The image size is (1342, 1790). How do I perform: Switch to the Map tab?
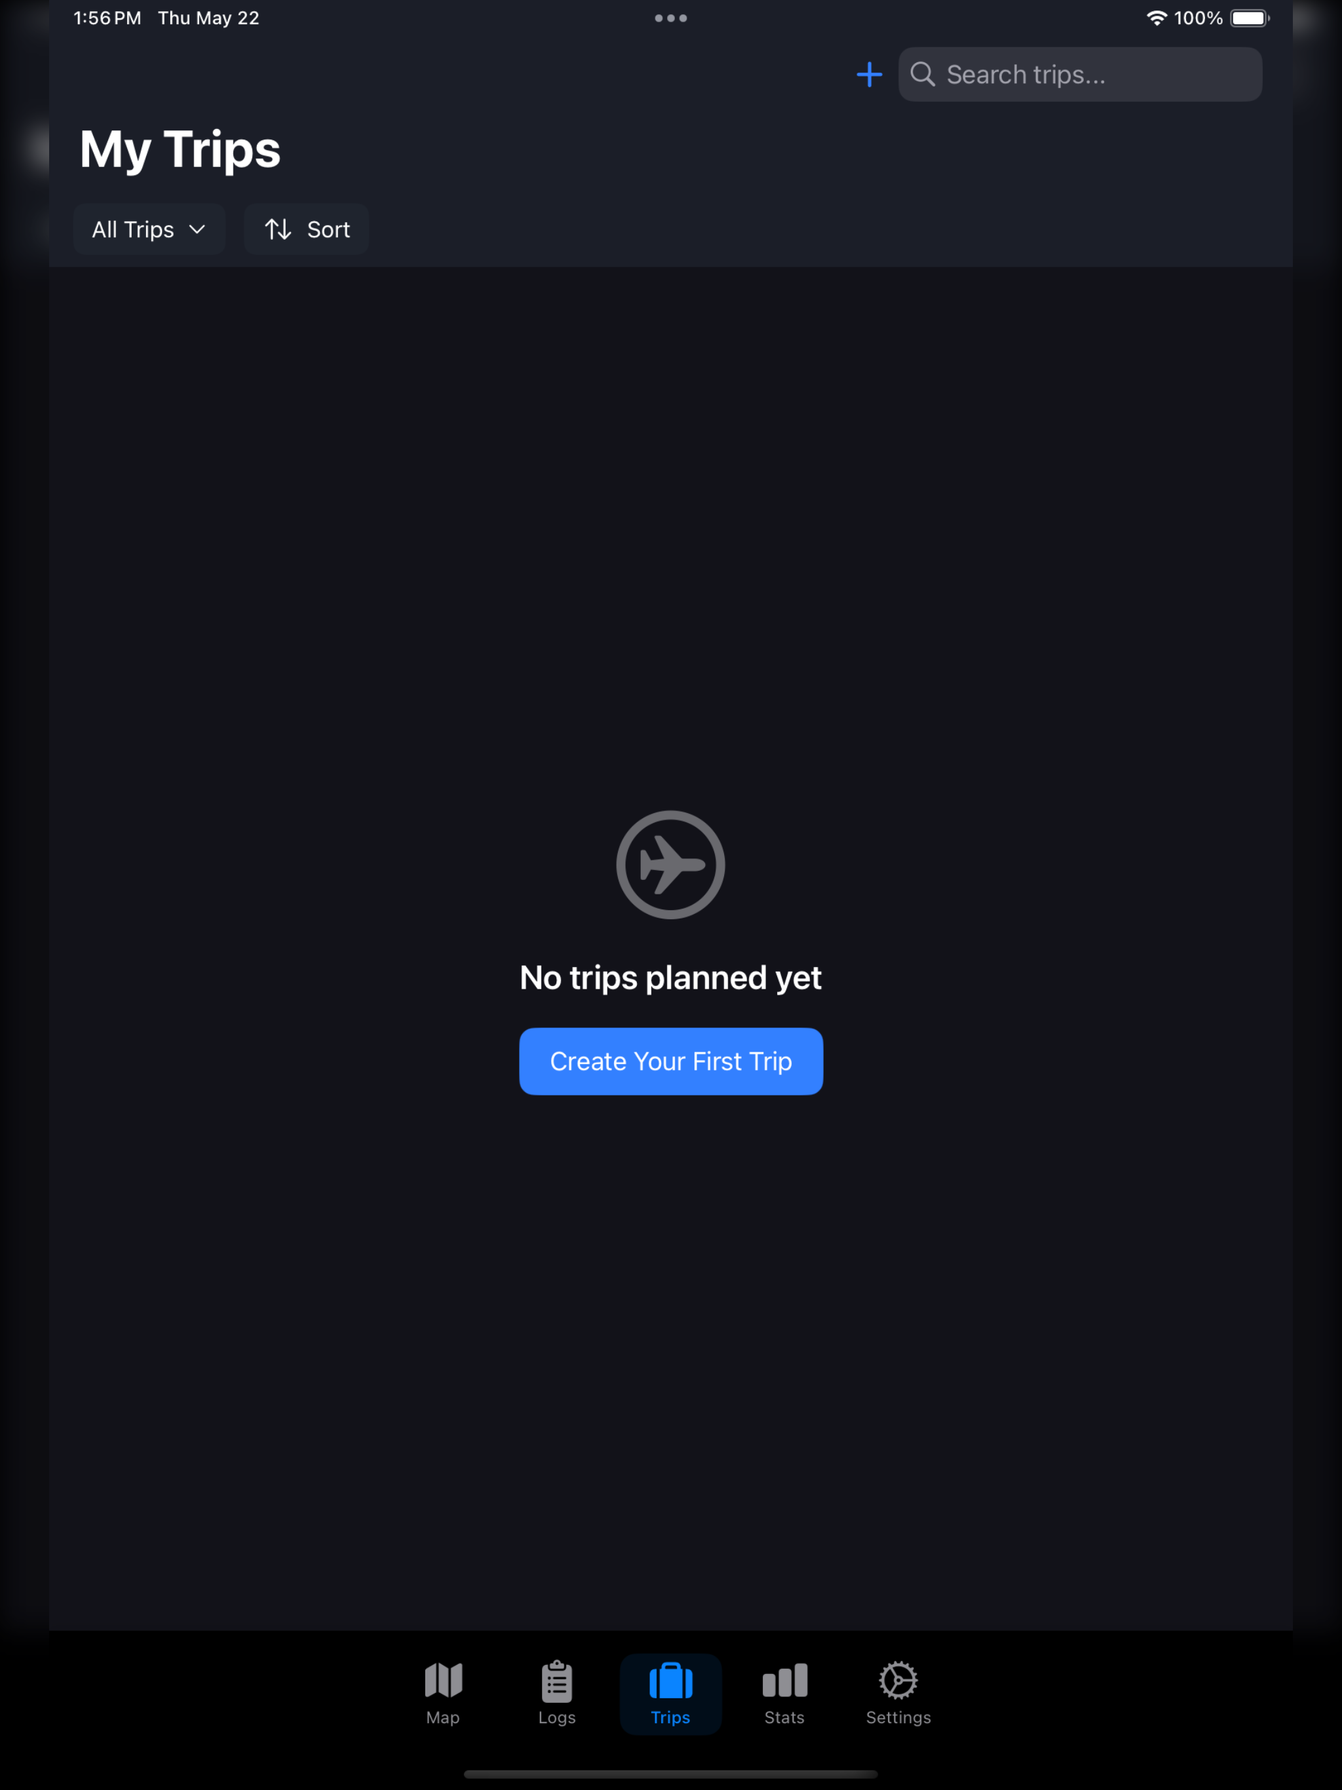[444, 1694]
